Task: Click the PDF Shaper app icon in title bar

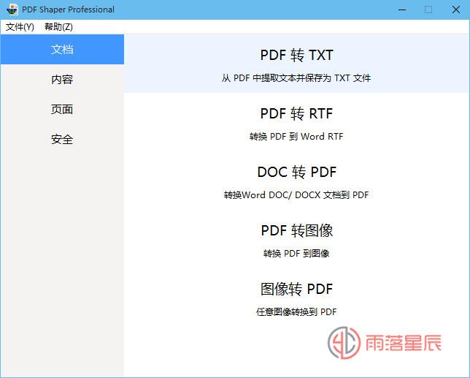Action: click(12, 10)
